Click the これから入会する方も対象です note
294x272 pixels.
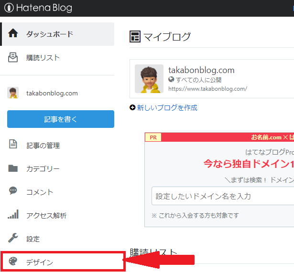point(195,216)
